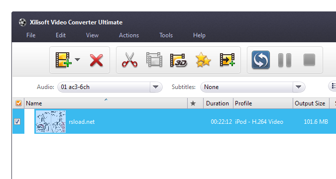Open the Clip tool with scissors icon
The width and height of the screenshot is (336, 179).
click(129, 60)
